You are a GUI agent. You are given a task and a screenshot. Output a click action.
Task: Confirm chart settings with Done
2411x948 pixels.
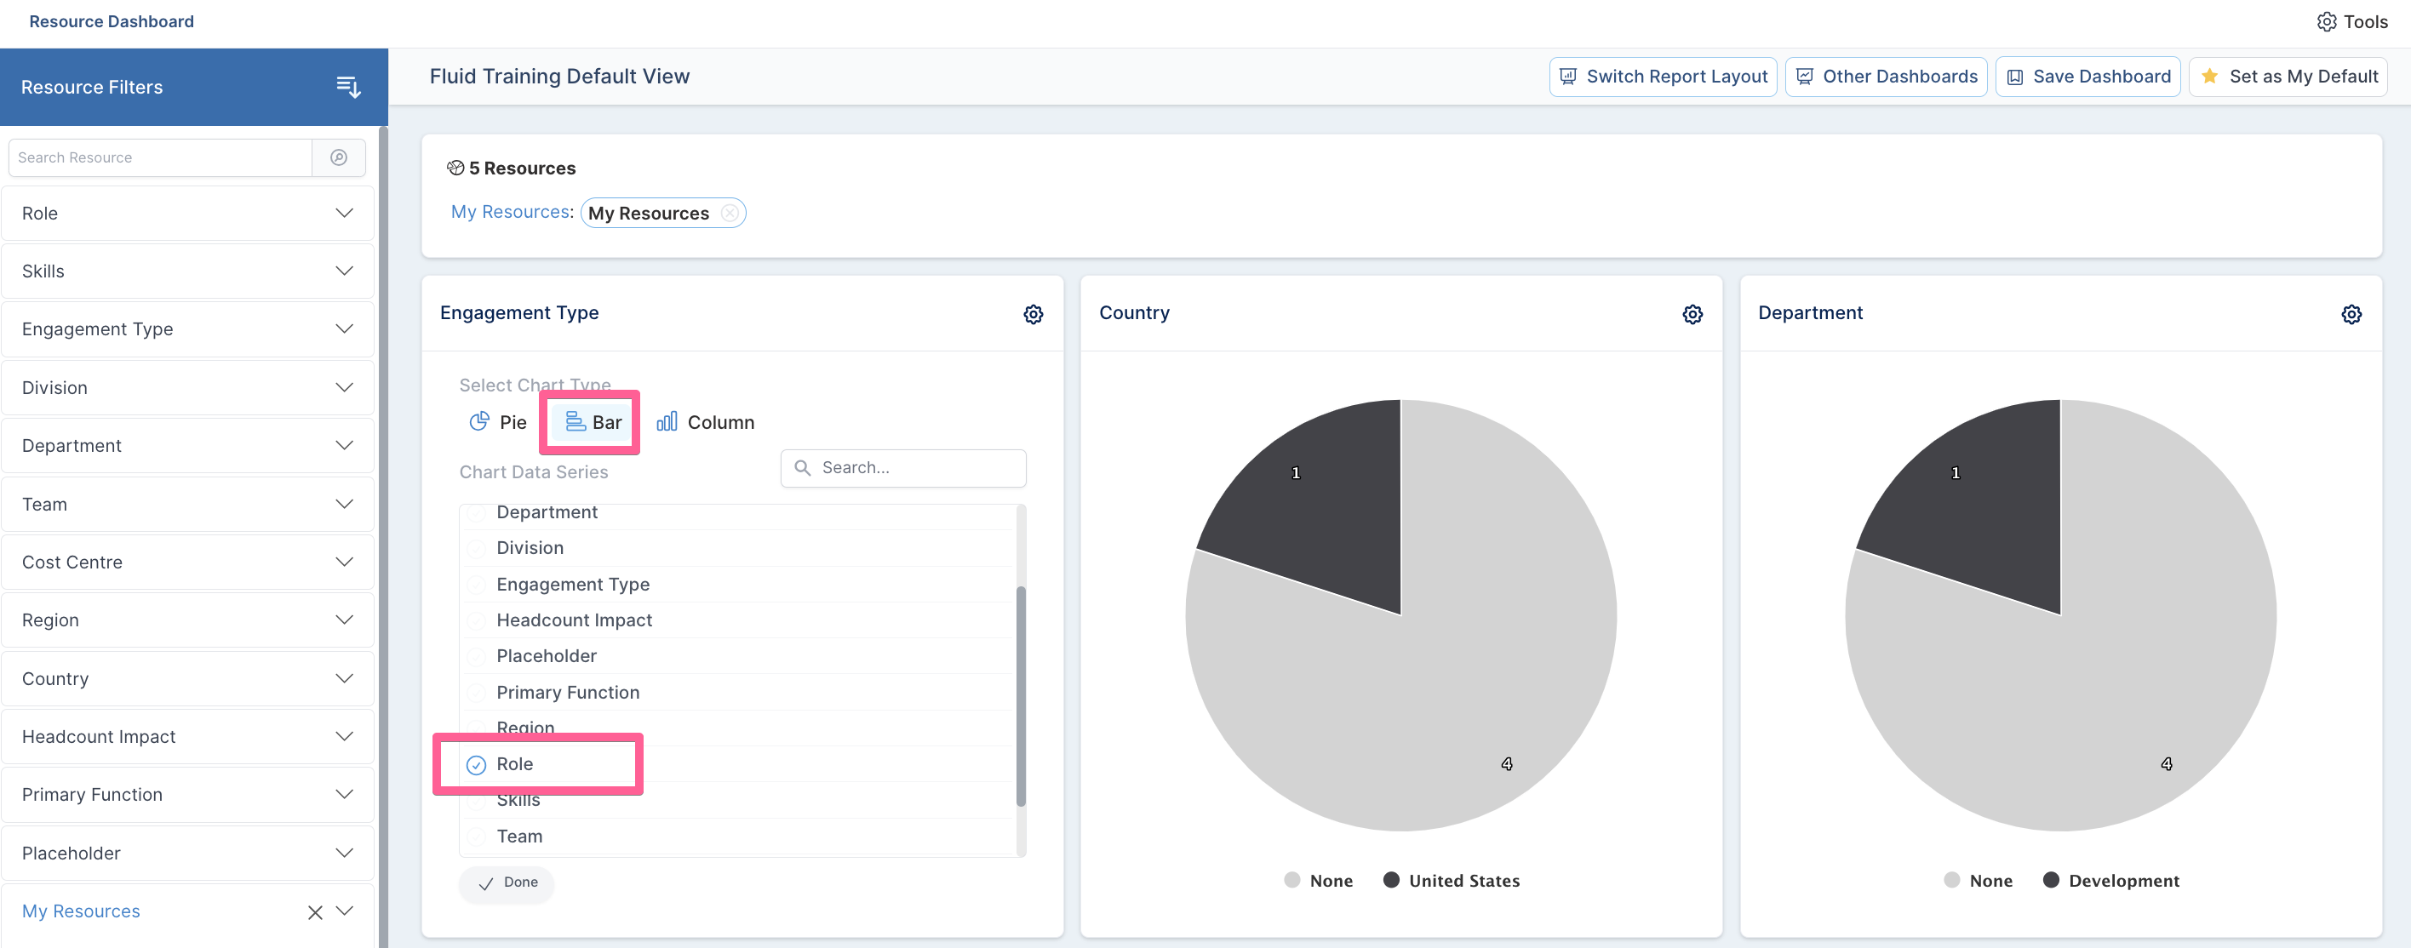click(507, 882)
